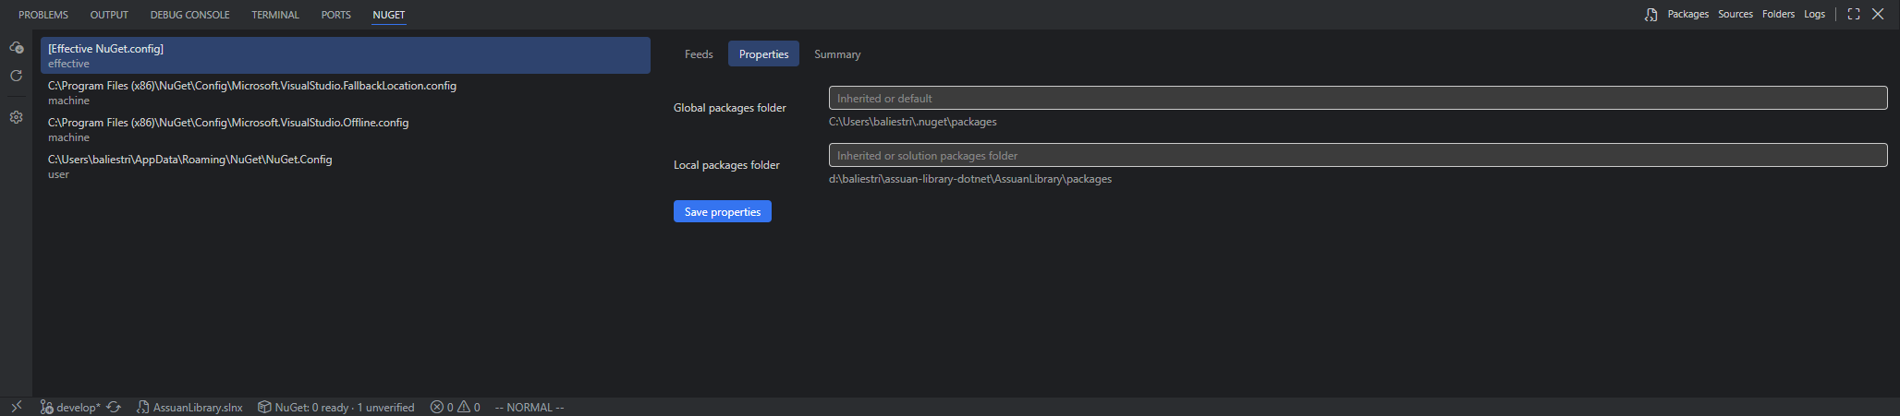This screenshot has height=416, width=1900.
Task: Open the Folders view
Action: 1778,15
